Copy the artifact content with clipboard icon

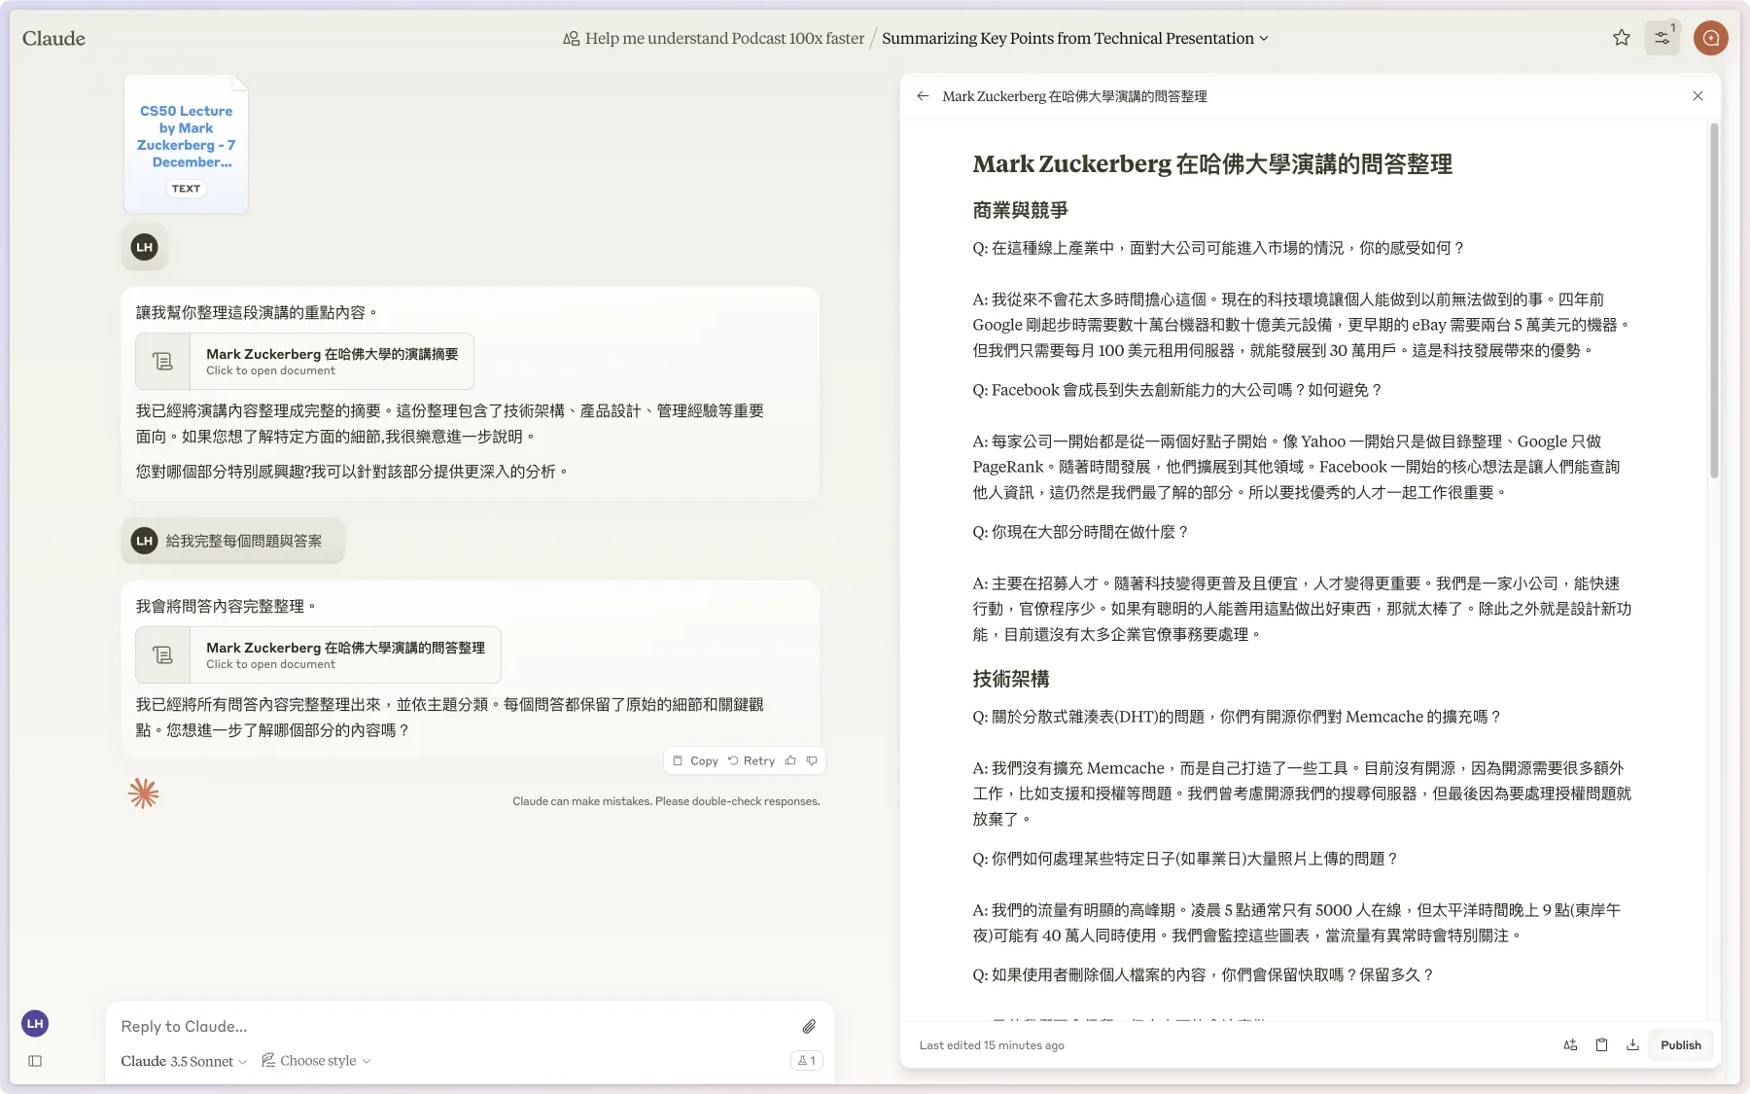tap(1601, 1045)
